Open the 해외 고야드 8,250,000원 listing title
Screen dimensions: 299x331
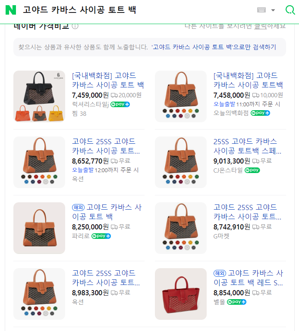pos(107,212)
